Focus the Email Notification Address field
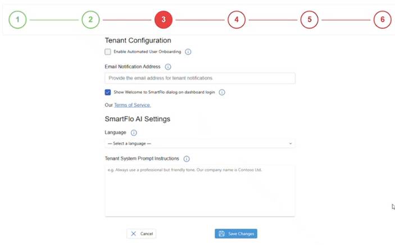The height and width of the screenshot is (245, 395). coord(200,78)
